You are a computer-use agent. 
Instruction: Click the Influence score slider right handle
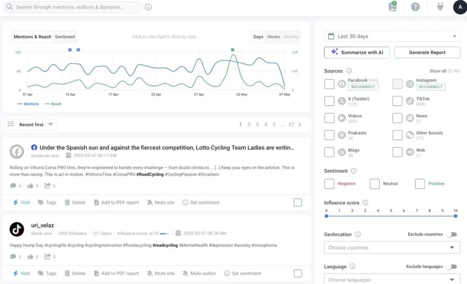pos(456,216)
